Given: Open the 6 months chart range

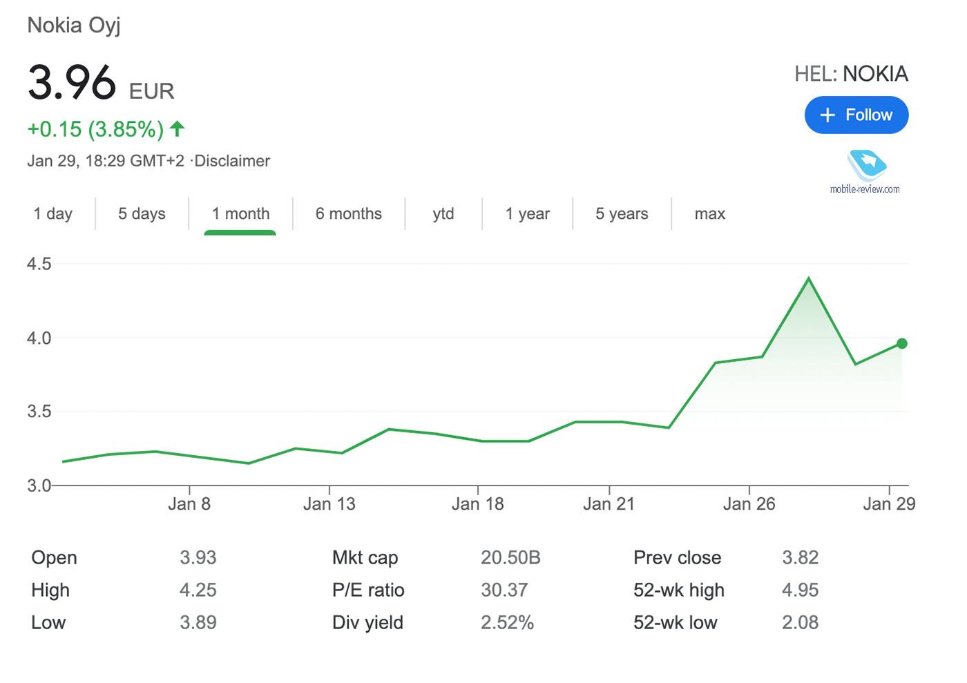Looking at the screenshot, I should tap(349, 214).
